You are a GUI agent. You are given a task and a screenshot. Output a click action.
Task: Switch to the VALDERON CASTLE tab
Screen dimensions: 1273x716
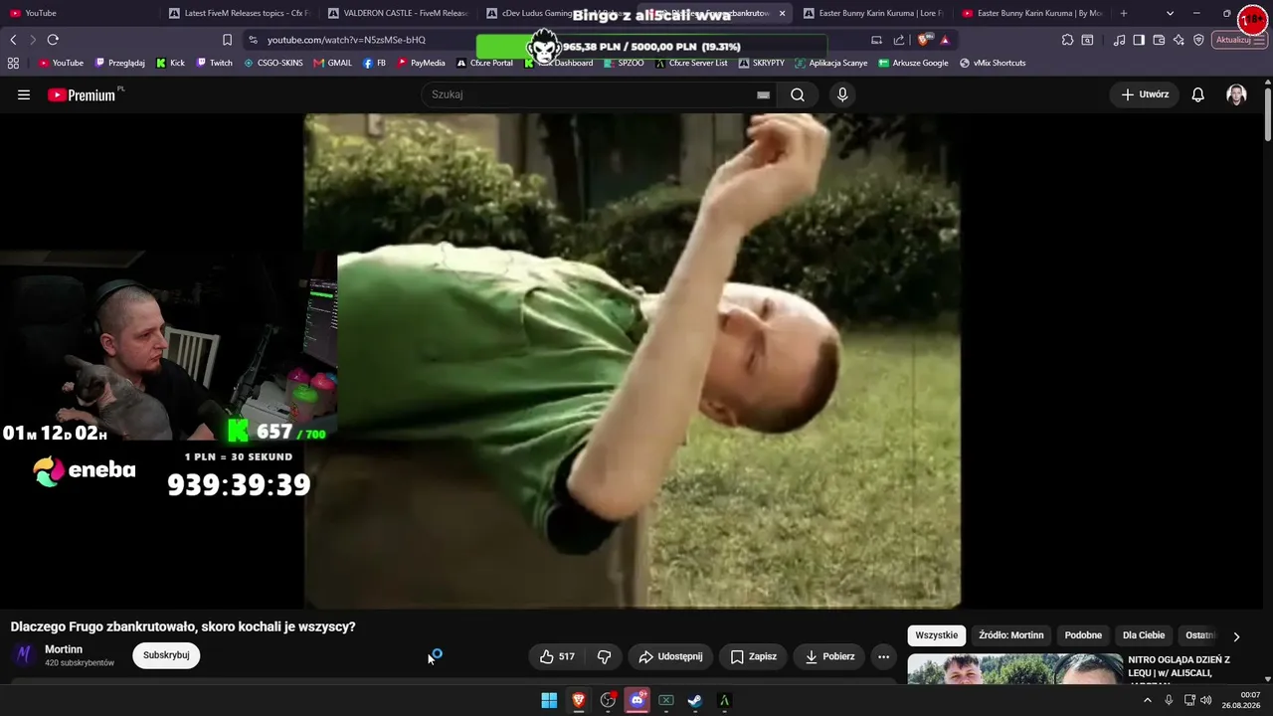tap(399, 13)
